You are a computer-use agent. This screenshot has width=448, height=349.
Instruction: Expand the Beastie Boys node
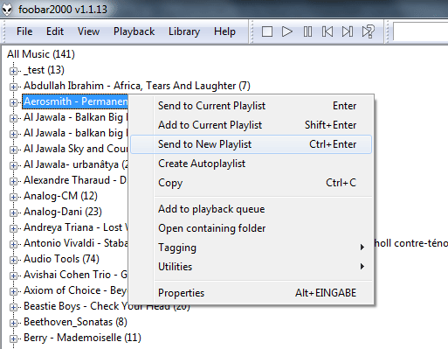point(13,307)
